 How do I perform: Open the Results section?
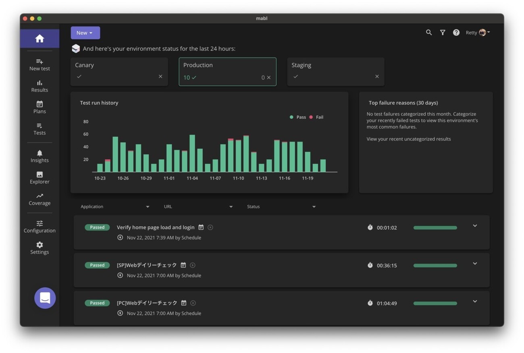(x=40, y=86)
